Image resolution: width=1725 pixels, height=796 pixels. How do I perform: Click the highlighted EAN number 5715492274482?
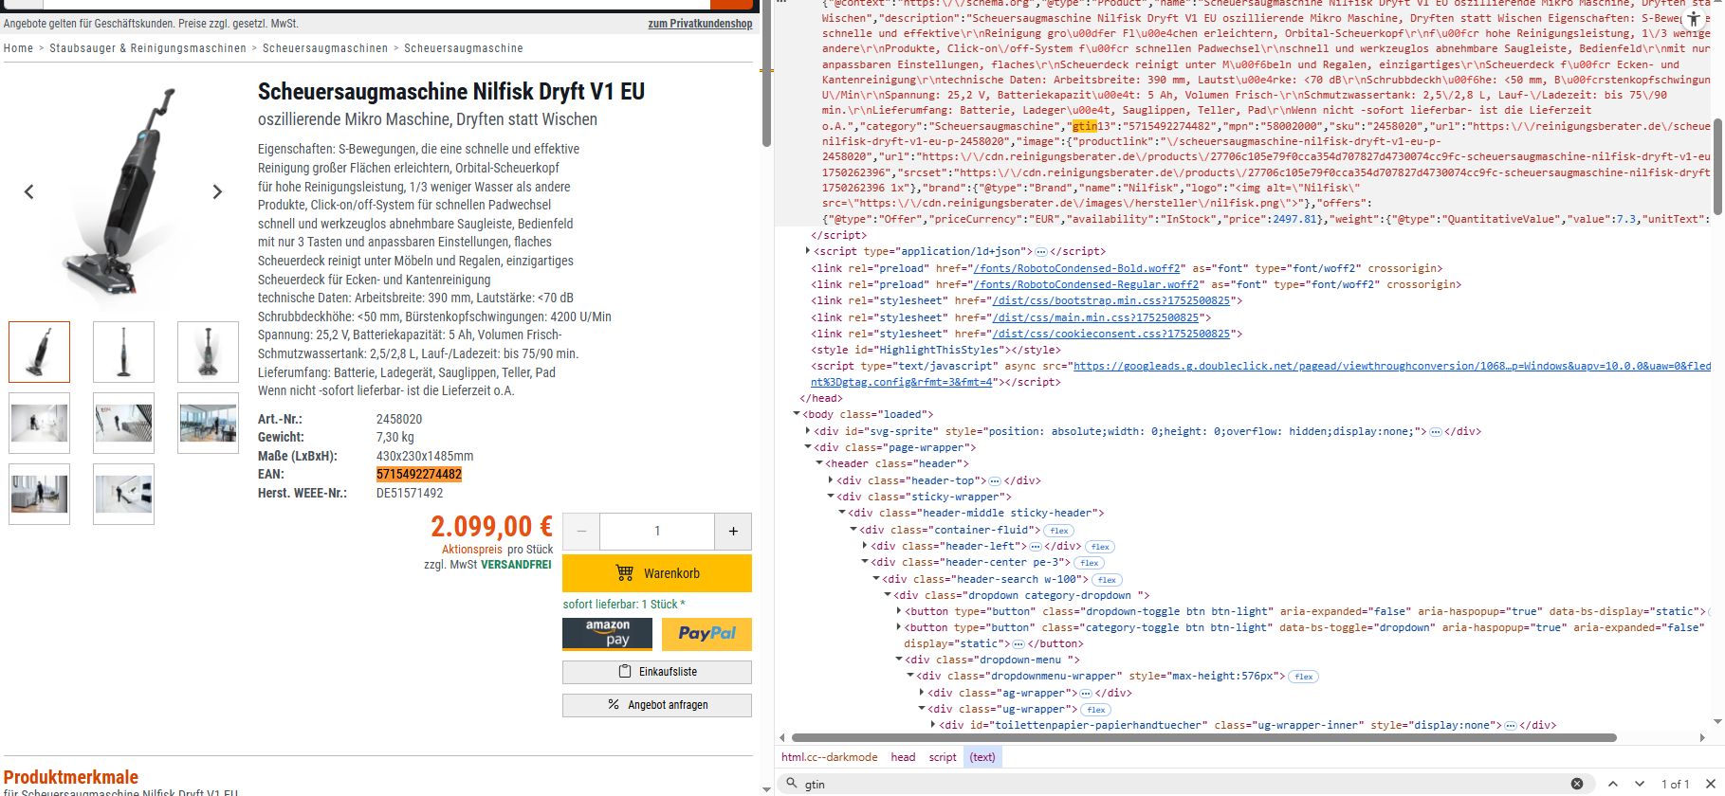click(x=419, y=475)
